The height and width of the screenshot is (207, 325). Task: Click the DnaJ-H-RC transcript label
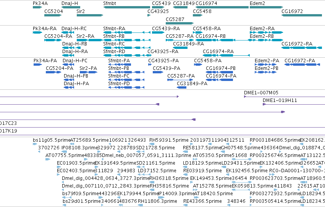tap(74, 28)
